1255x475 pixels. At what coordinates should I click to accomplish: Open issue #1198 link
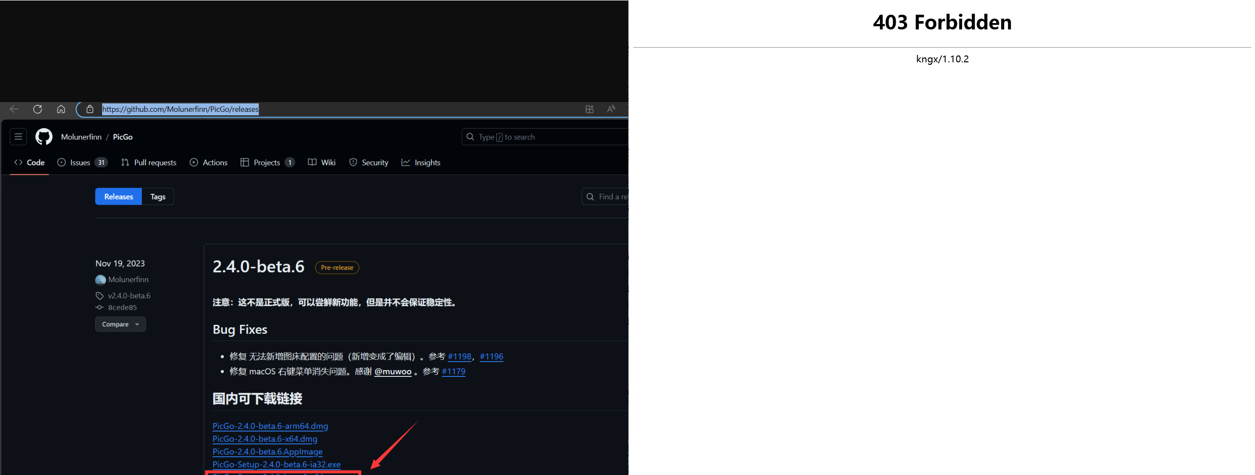pyautogui.click(x=459, y=357)
